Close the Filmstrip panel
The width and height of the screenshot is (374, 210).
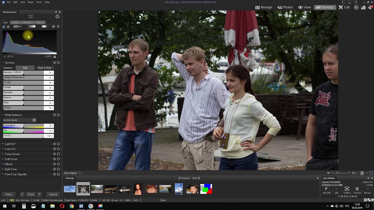[x=318, y=178]
